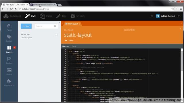Select Layouts in the CMS sidebar
The width and height of the screenshot is (184, 103).
pyautogui.click(x=9, y=49)
